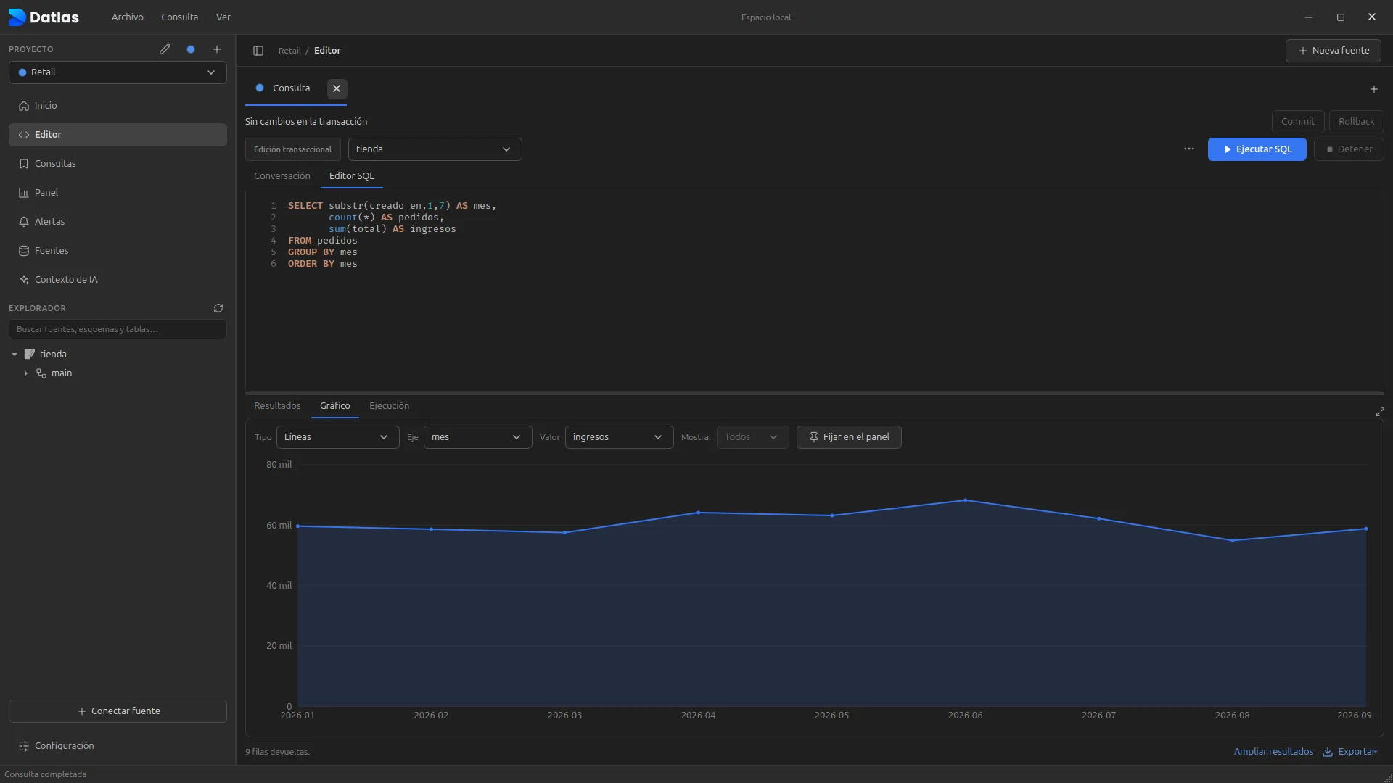Open Consultas saved queries
This screenshot has width=1393, height=783.
pos(118,164)
